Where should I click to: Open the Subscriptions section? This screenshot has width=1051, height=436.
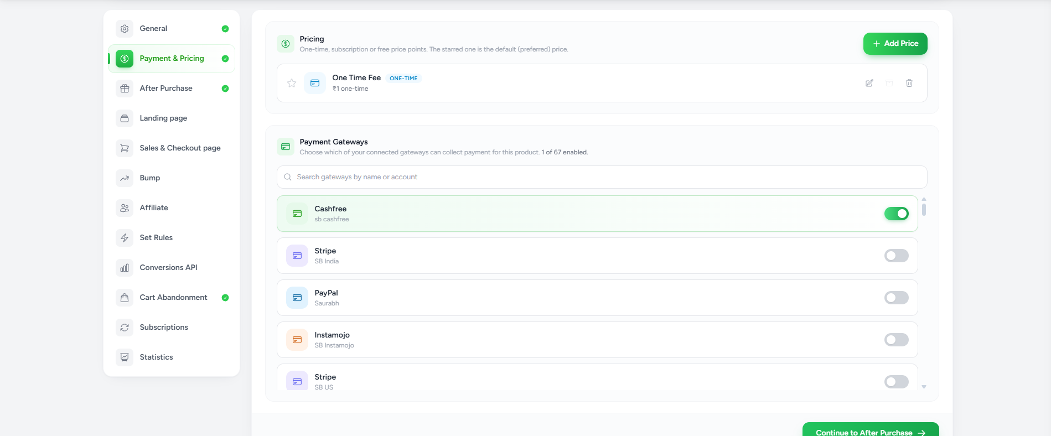[x=172, y=328]
